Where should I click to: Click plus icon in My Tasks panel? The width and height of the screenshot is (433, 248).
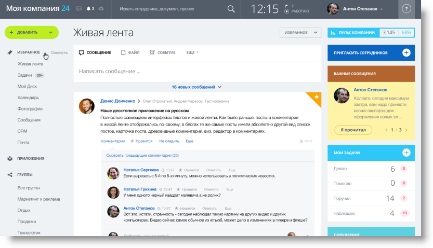pyautogui.click(x=406, y=153)
